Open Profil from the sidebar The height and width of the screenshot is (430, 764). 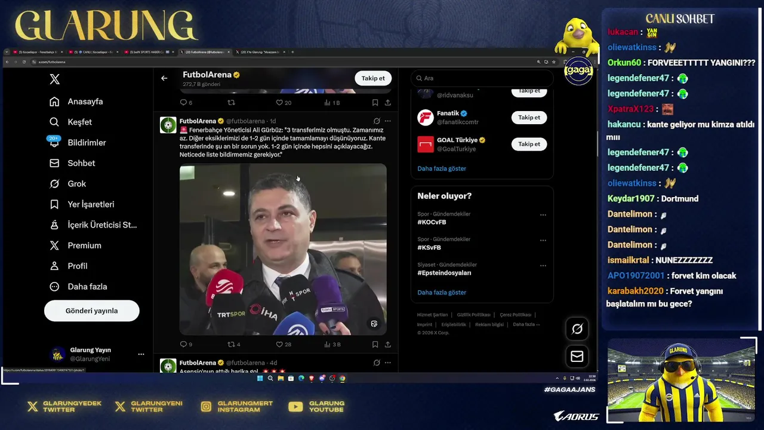[69, 266]
